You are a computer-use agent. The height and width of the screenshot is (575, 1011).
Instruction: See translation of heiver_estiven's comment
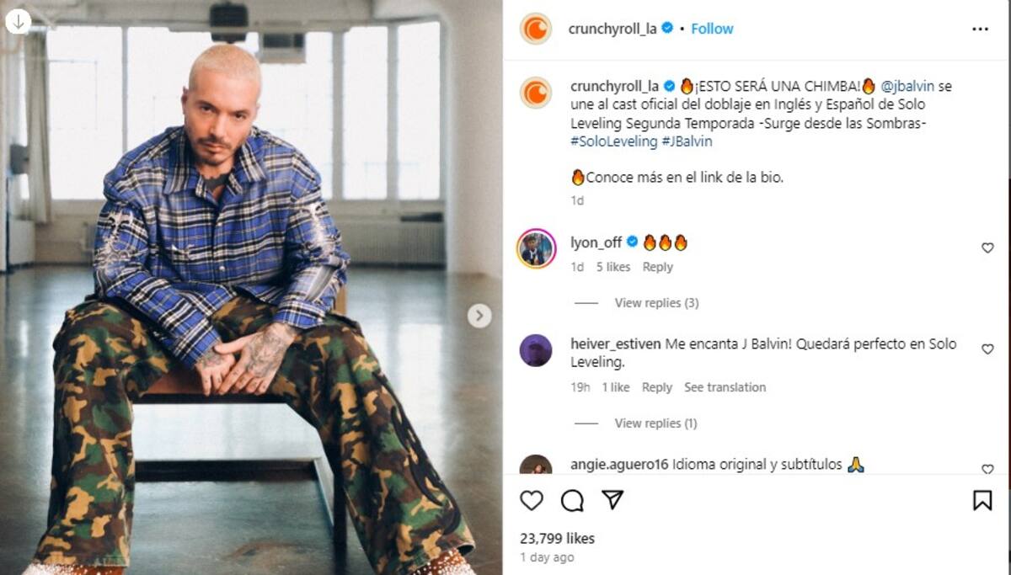click(725, 387)
